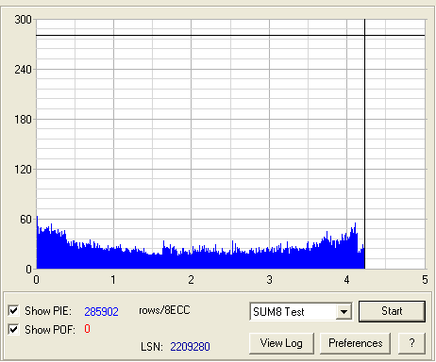The image size is (436, 362).
Task: Click the 5 label on the X axis
Action: 425,279
